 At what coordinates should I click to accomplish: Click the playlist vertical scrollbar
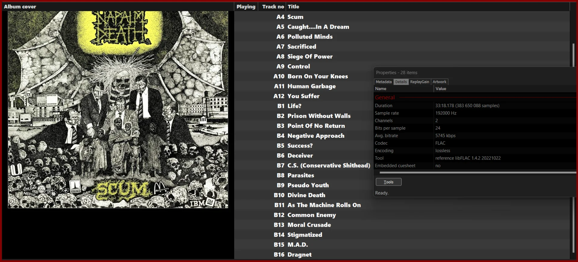tap(573, 148)
